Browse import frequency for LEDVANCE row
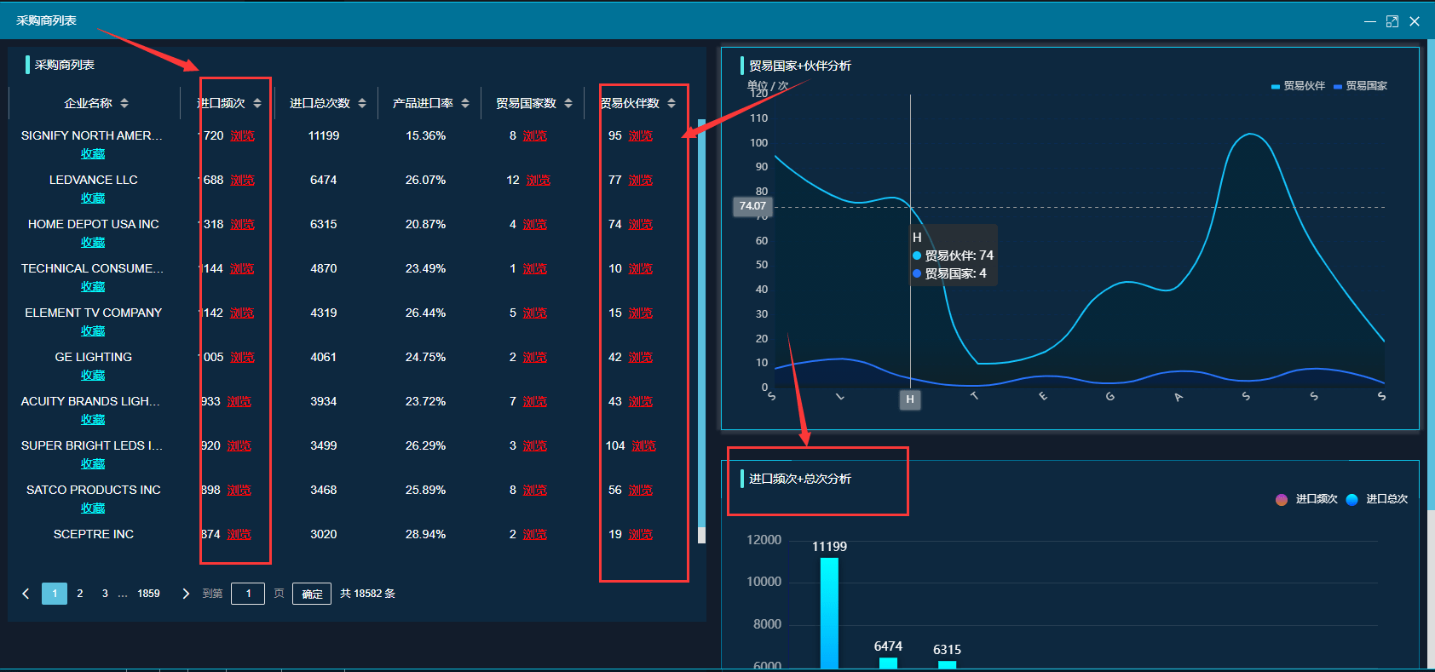Viewport: 1435px width, 672px height. coord(242,180)
